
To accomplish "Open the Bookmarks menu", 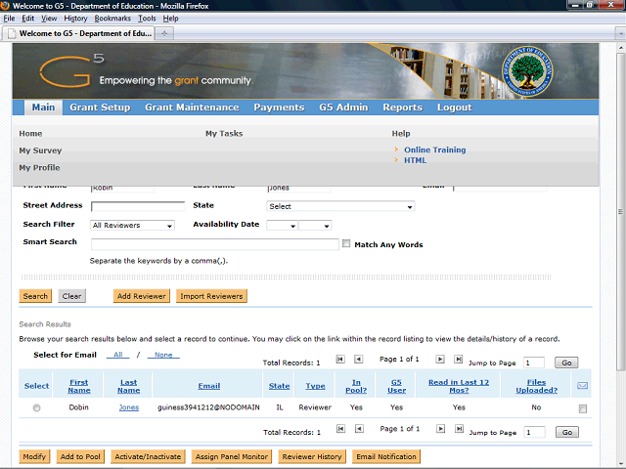I will (x=112, y=19).
